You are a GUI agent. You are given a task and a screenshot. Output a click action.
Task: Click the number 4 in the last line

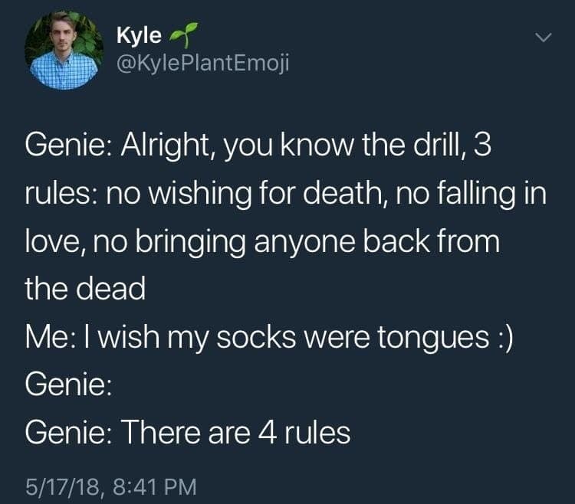click(268, 434)
